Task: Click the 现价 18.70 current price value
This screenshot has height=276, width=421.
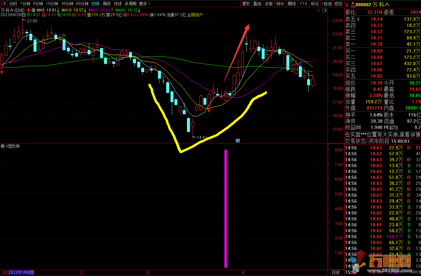Action: tap(377, 83)
